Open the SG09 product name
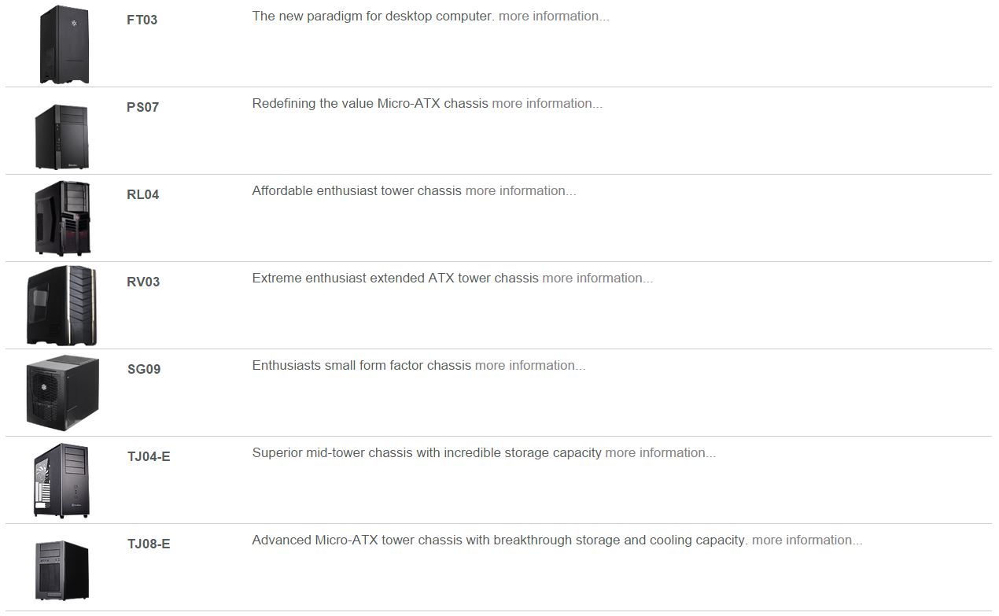999x616 pixels. pos(143,370)
